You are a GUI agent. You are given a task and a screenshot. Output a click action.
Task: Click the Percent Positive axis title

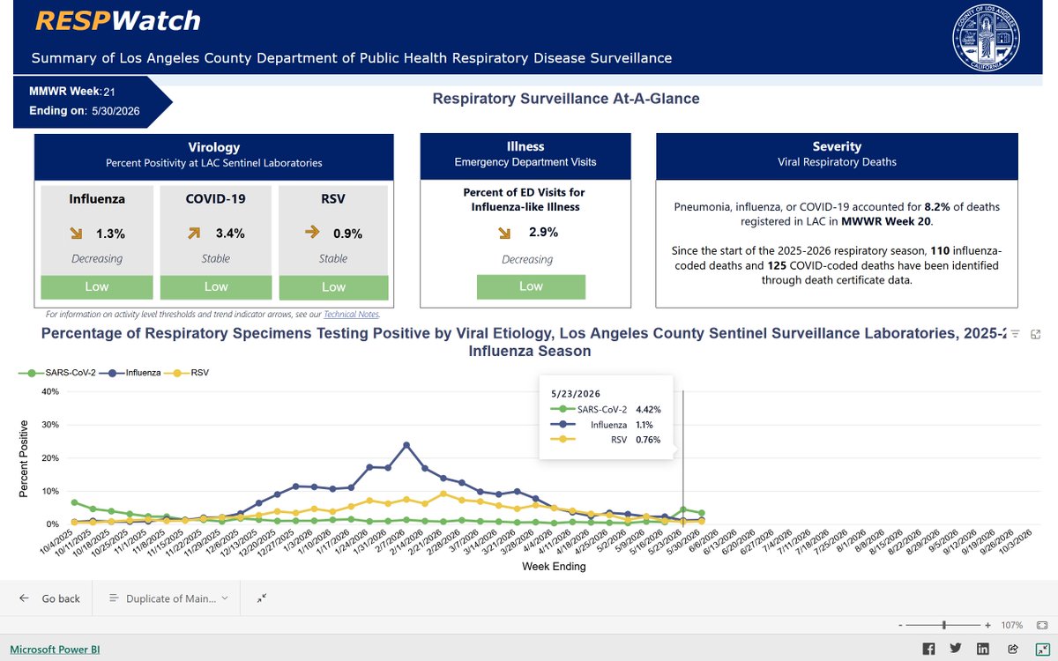click(x=25, y=459)
